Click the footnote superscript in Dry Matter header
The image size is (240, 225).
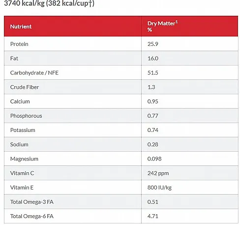(x=177, y=22)
